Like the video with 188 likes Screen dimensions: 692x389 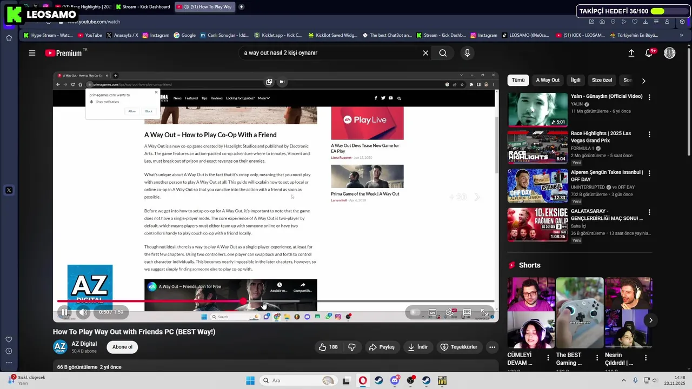tap(328, 347)
